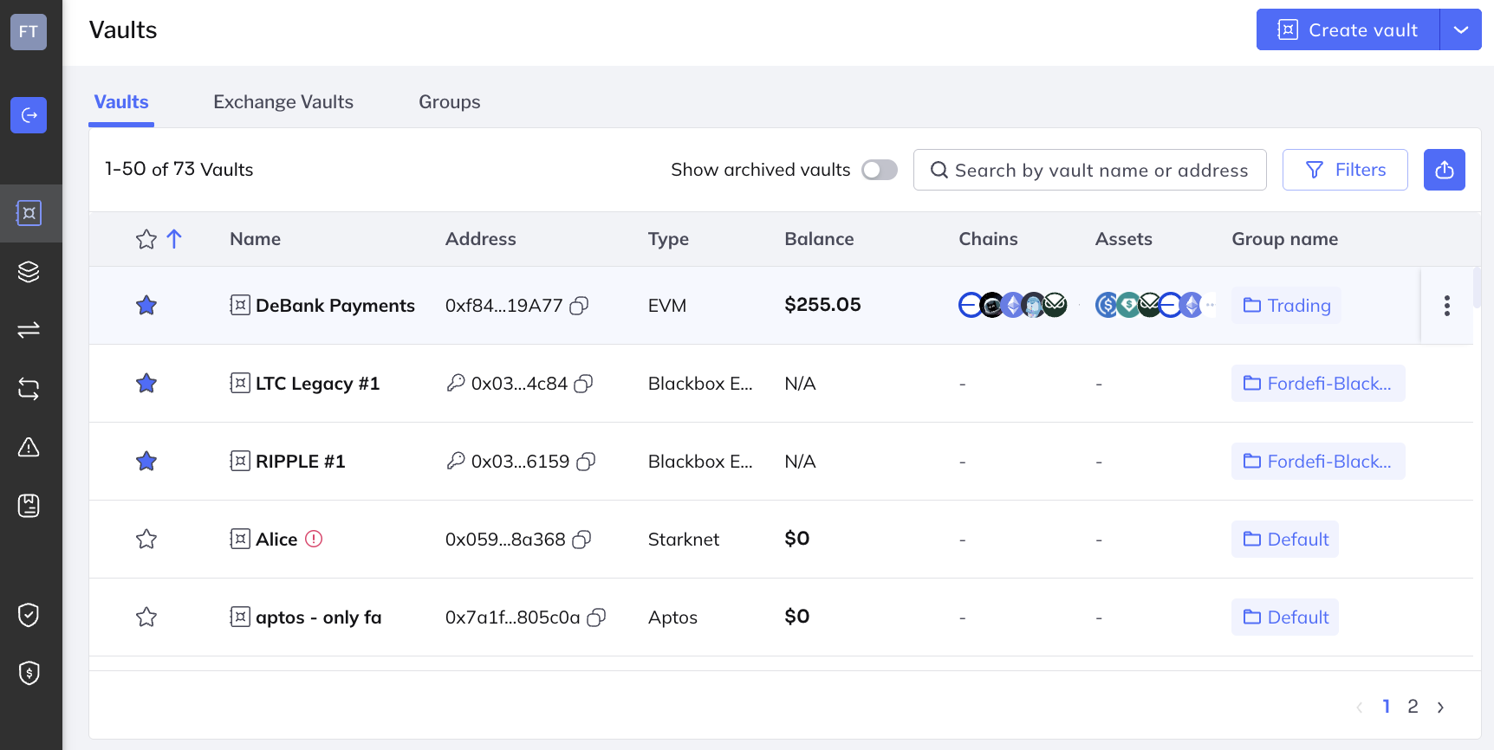This screenshot has height=750, width=1494.
Task: Toggle Show archived vaults switch
Action: coord(879,170)
